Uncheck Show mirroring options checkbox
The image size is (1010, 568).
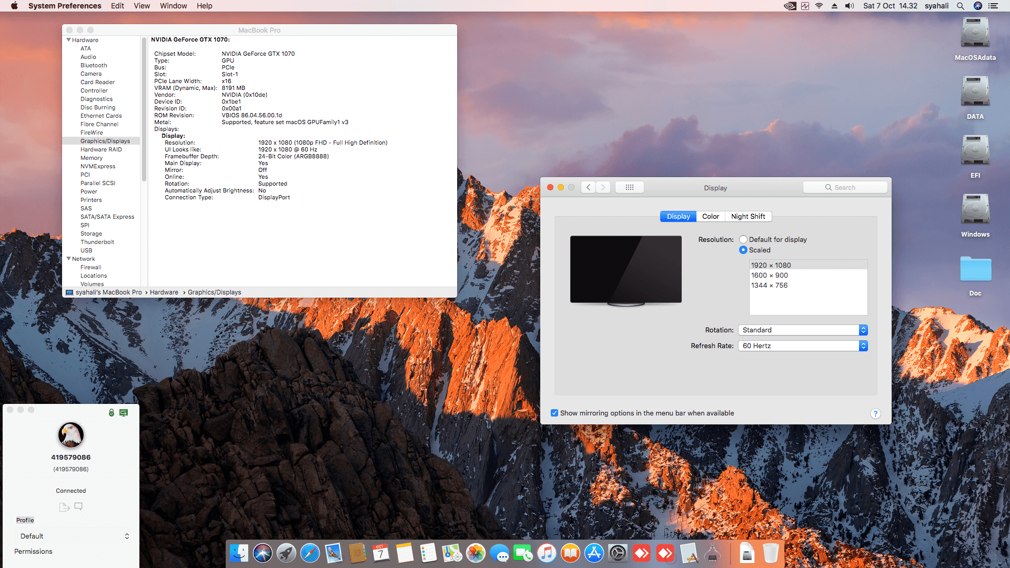click(x=554, y=413)
